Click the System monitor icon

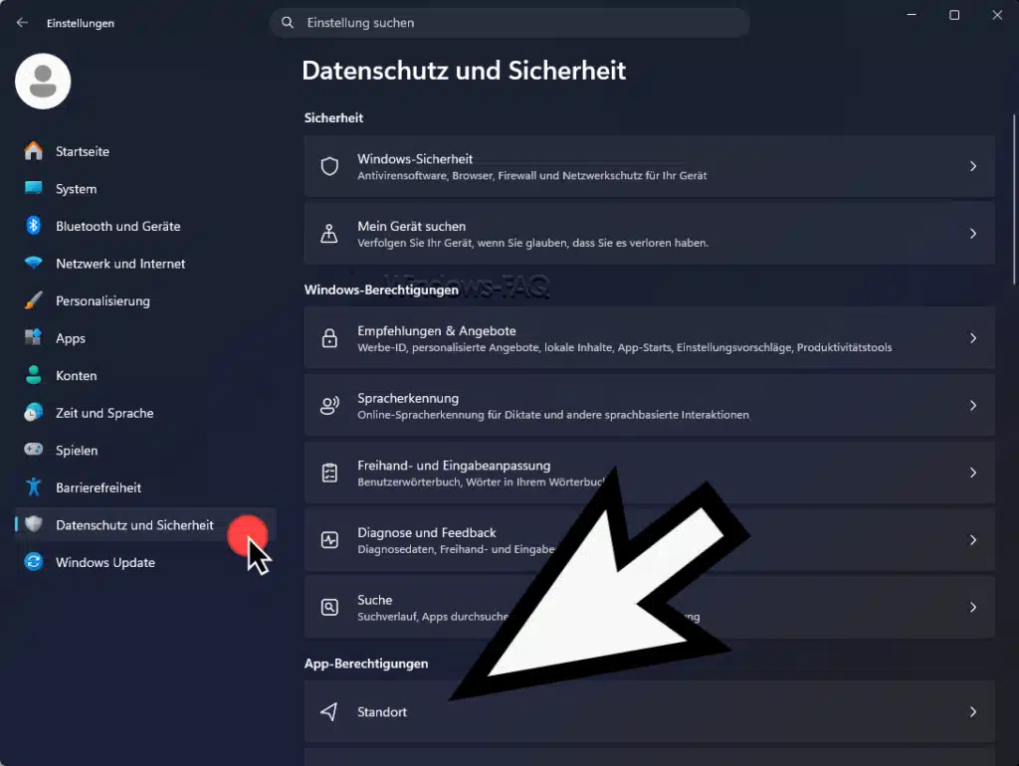(x=33, y=188)
